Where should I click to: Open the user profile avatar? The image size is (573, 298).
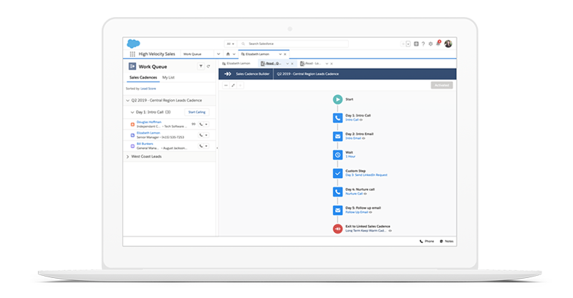point(448,44)
